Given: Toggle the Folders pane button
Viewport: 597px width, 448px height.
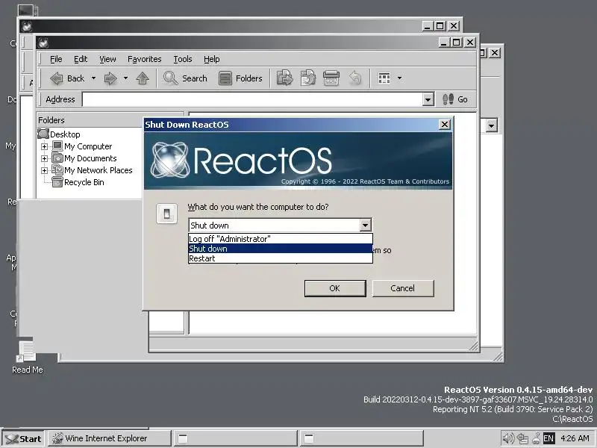Looking at the screenshot, I should coord(240,78).
